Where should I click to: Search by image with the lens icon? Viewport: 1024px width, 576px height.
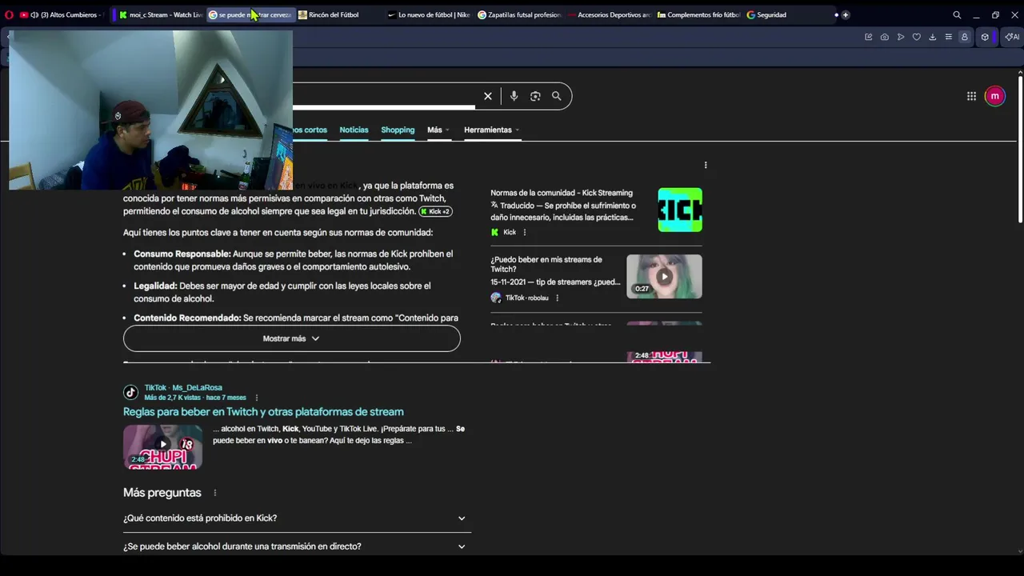535,96
